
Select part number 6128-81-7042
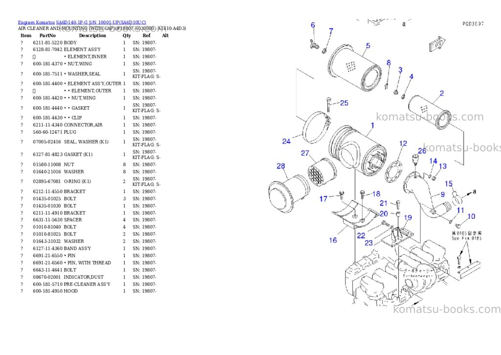[x=47, y=49]
